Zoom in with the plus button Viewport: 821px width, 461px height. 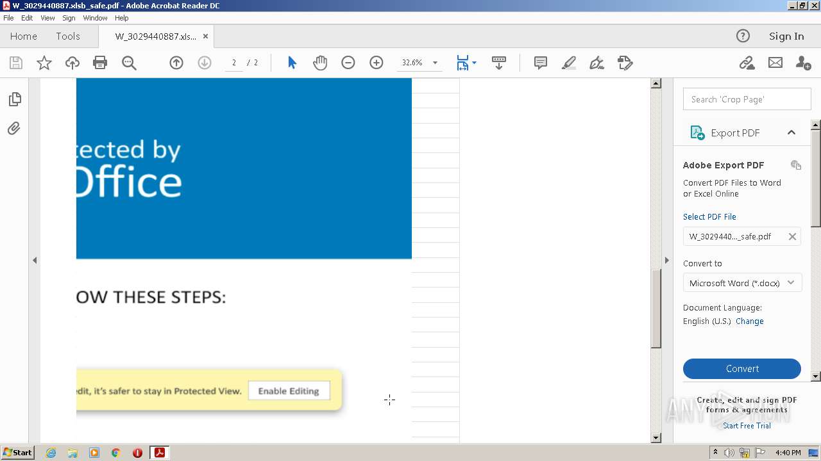coord(377,63)
